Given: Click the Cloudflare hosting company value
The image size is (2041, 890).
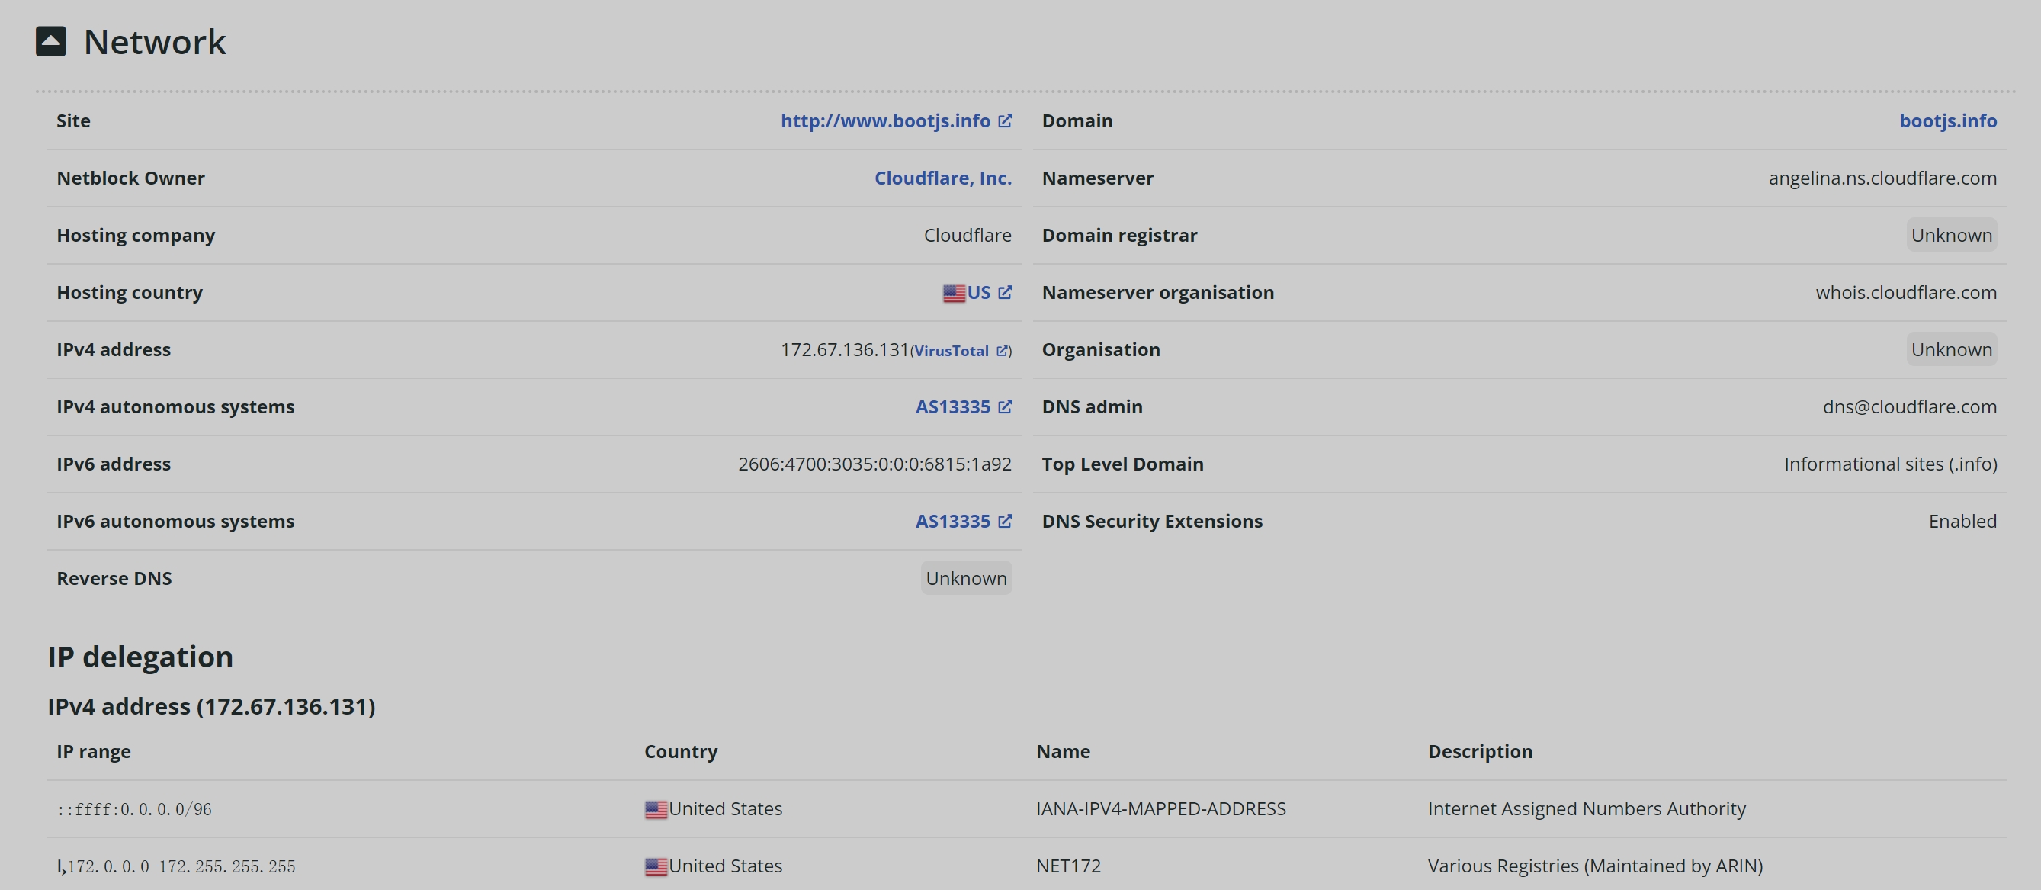Looking at the screenshot, I should (x=968, y=235).
